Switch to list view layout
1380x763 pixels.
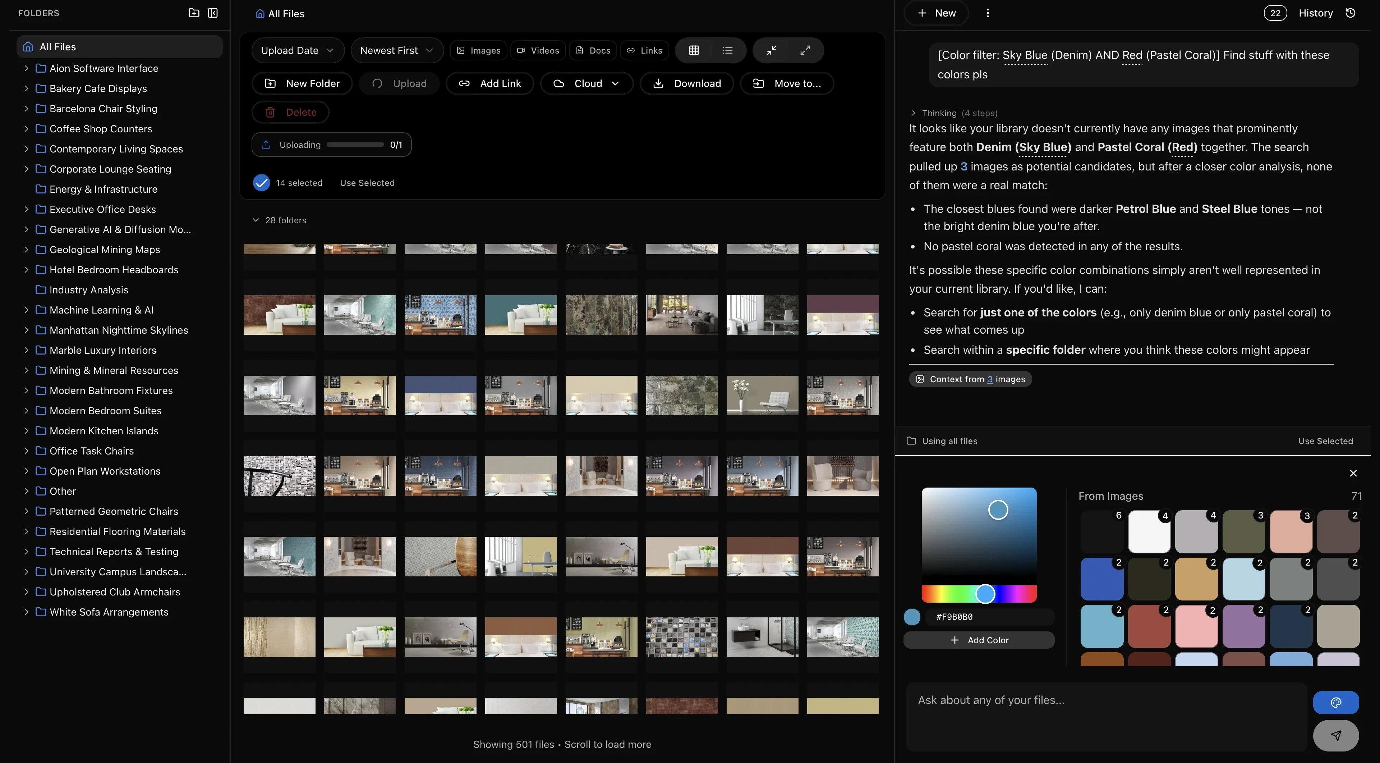[x=727, y=50]
